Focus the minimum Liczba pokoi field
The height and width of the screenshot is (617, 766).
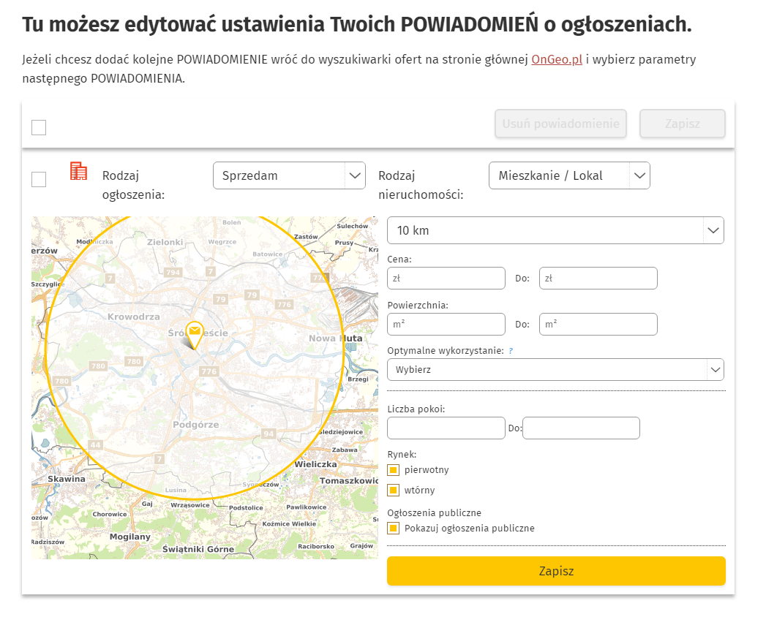click(x=446, y=428)
